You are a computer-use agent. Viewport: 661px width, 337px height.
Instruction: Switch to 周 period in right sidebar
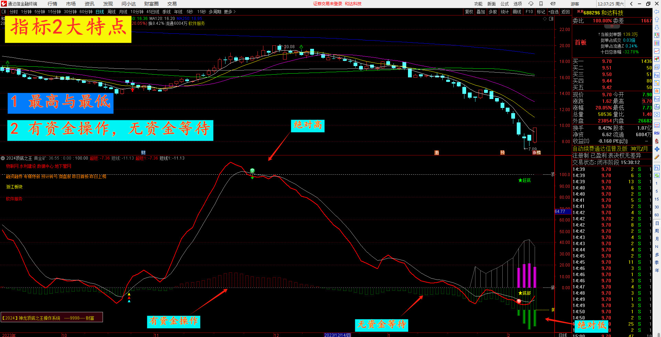[x=657, y=231]
